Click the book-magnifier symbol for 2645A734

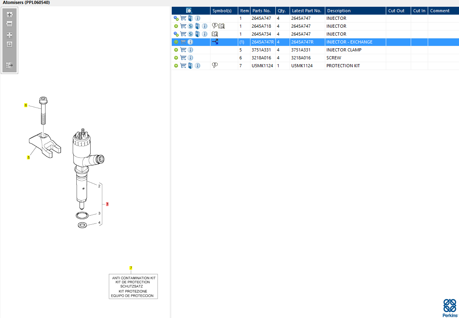coord(214,34)
